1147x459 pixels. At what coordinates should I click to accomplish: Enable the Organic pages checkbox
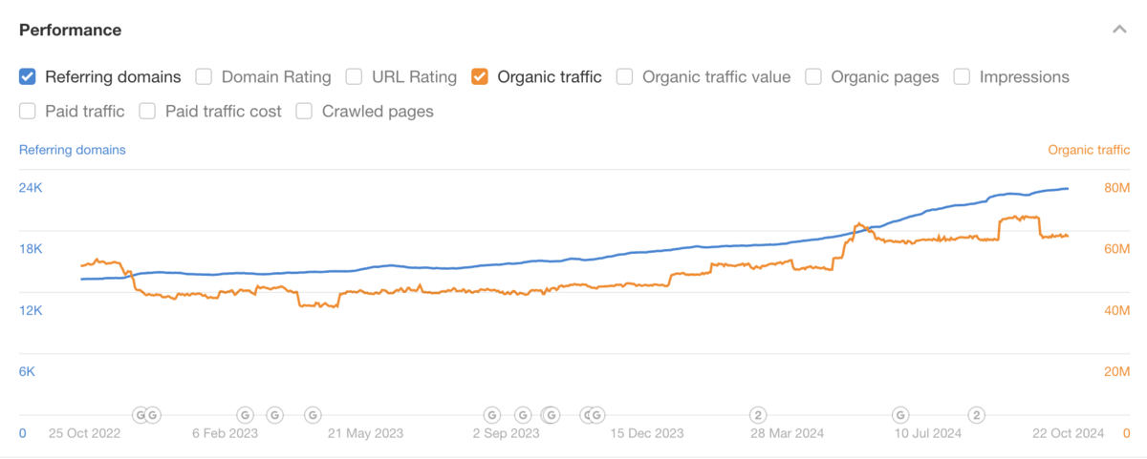click(813, 76)
